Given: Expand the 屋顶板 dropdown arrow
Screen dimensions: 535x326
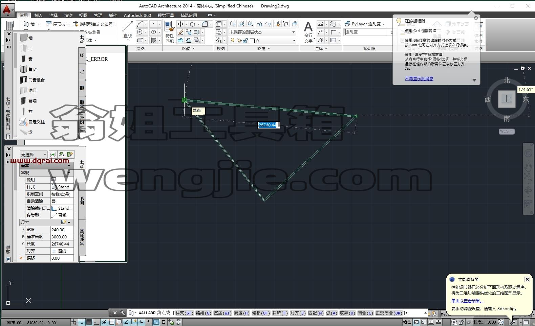Looking at the screenshot, I should (69, 24).
